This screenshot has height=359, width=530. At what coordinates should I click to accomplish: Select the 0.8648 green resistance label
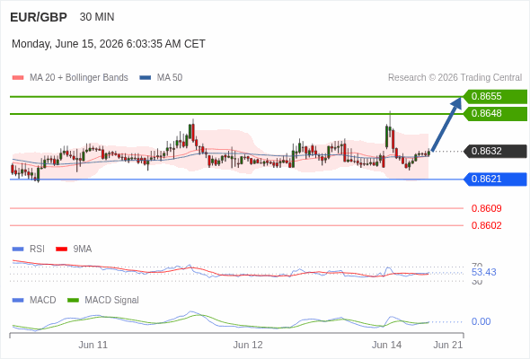point(495,113)
